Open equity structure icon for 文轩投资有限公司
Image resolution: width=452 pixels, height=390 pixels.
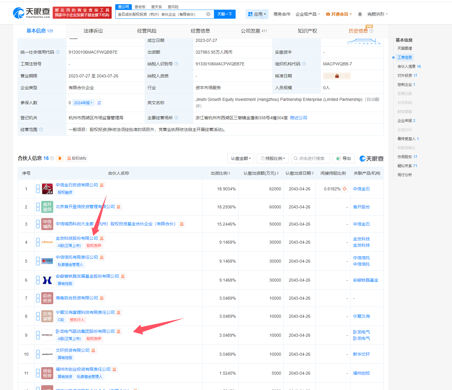click(93, 351)
